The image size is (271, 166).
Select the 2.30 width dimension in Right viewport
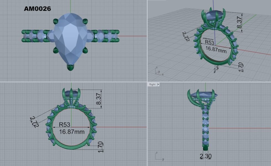coord(206,156)
